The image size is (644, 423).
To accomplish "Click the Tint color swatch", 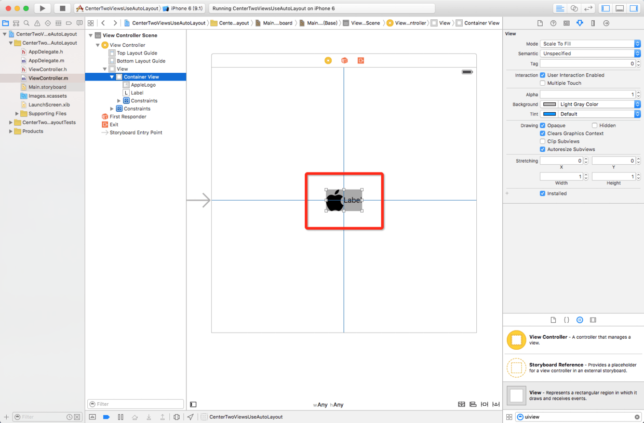I will click(549, 114).
